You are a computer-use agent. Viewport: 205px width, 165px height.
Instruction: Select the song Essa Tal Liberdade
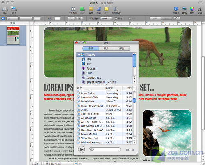[105, 106]
